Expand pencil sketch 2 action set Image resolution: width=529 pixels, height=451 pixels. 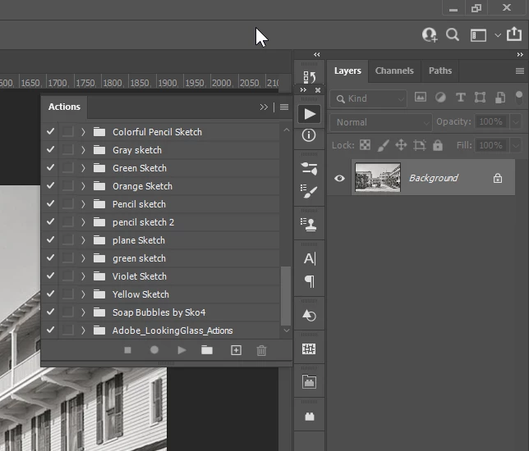click(83, 222)
